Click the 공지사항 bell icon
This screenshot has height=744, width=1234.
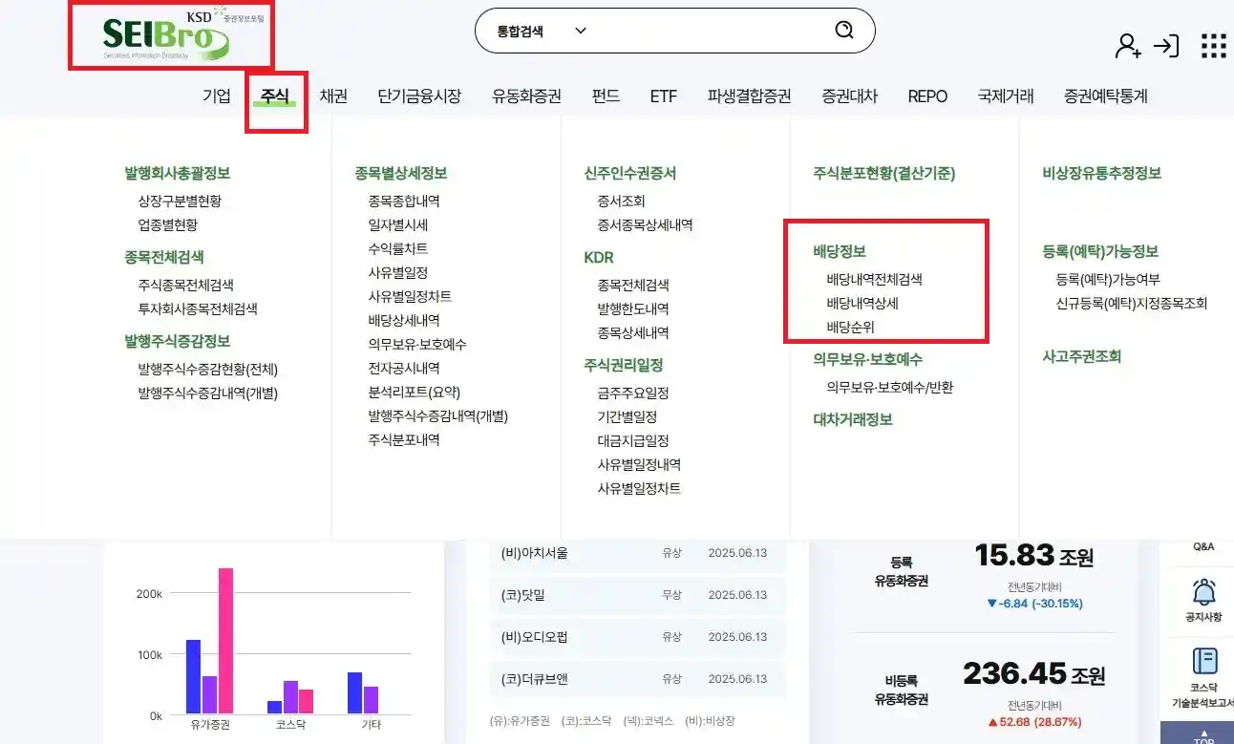(1204, 592)
